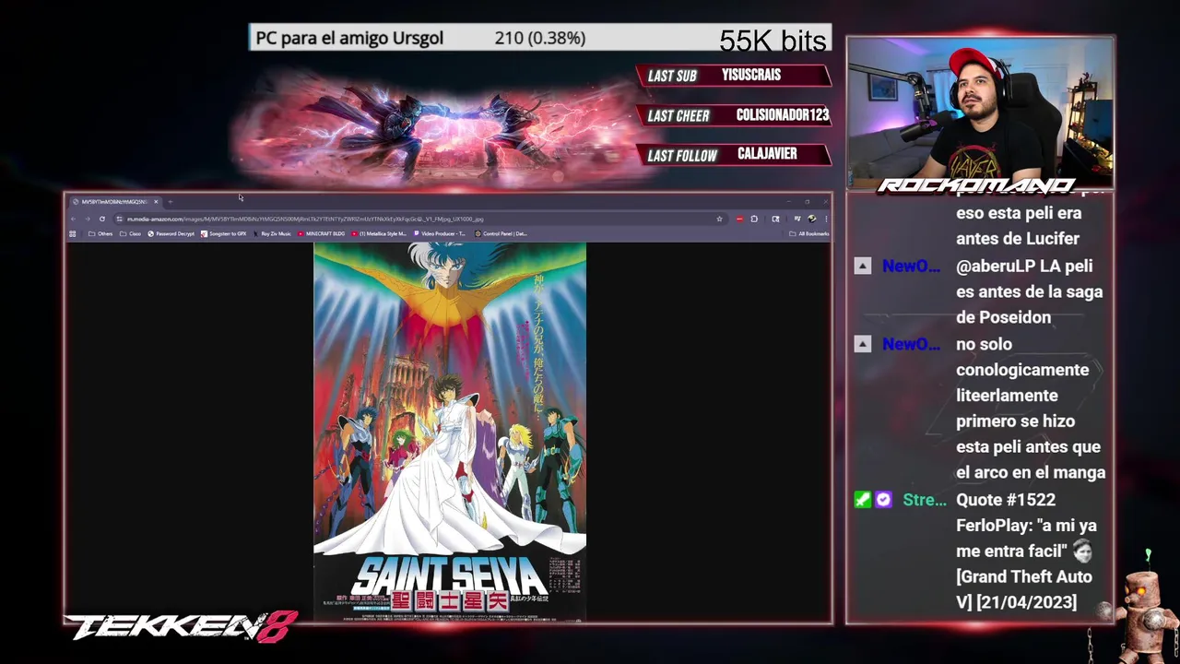Close the browser window
Image resolution: width=1180 pixels, height=664 pixels.
click(825, 201)
